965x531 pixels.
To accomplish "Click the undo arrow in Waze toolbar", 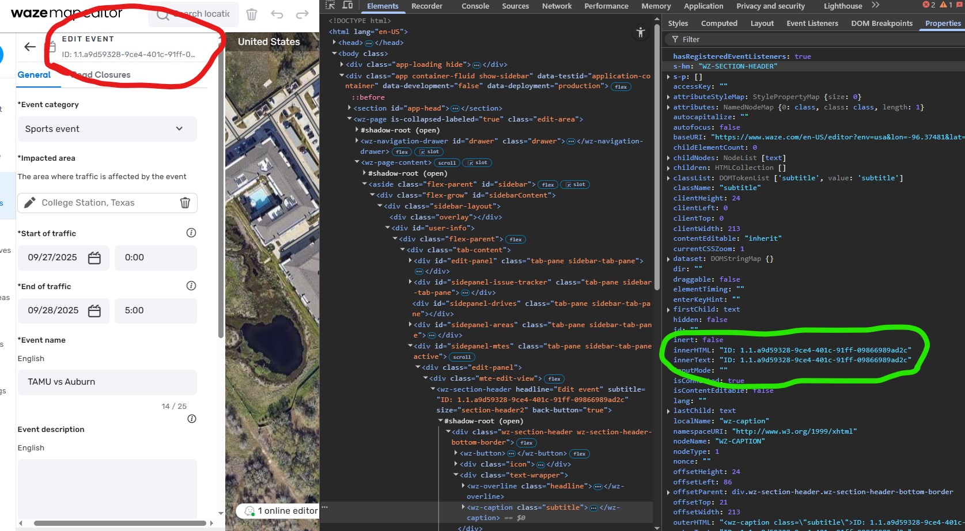I will [x=277, y=14].
